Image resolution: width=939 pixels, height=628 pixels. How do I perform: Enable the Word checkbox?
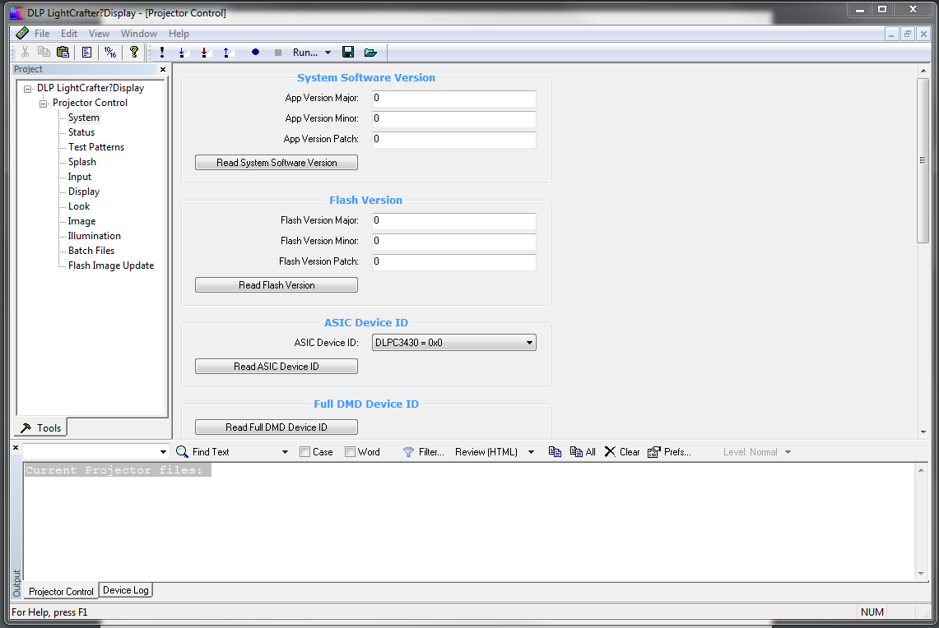350,452
